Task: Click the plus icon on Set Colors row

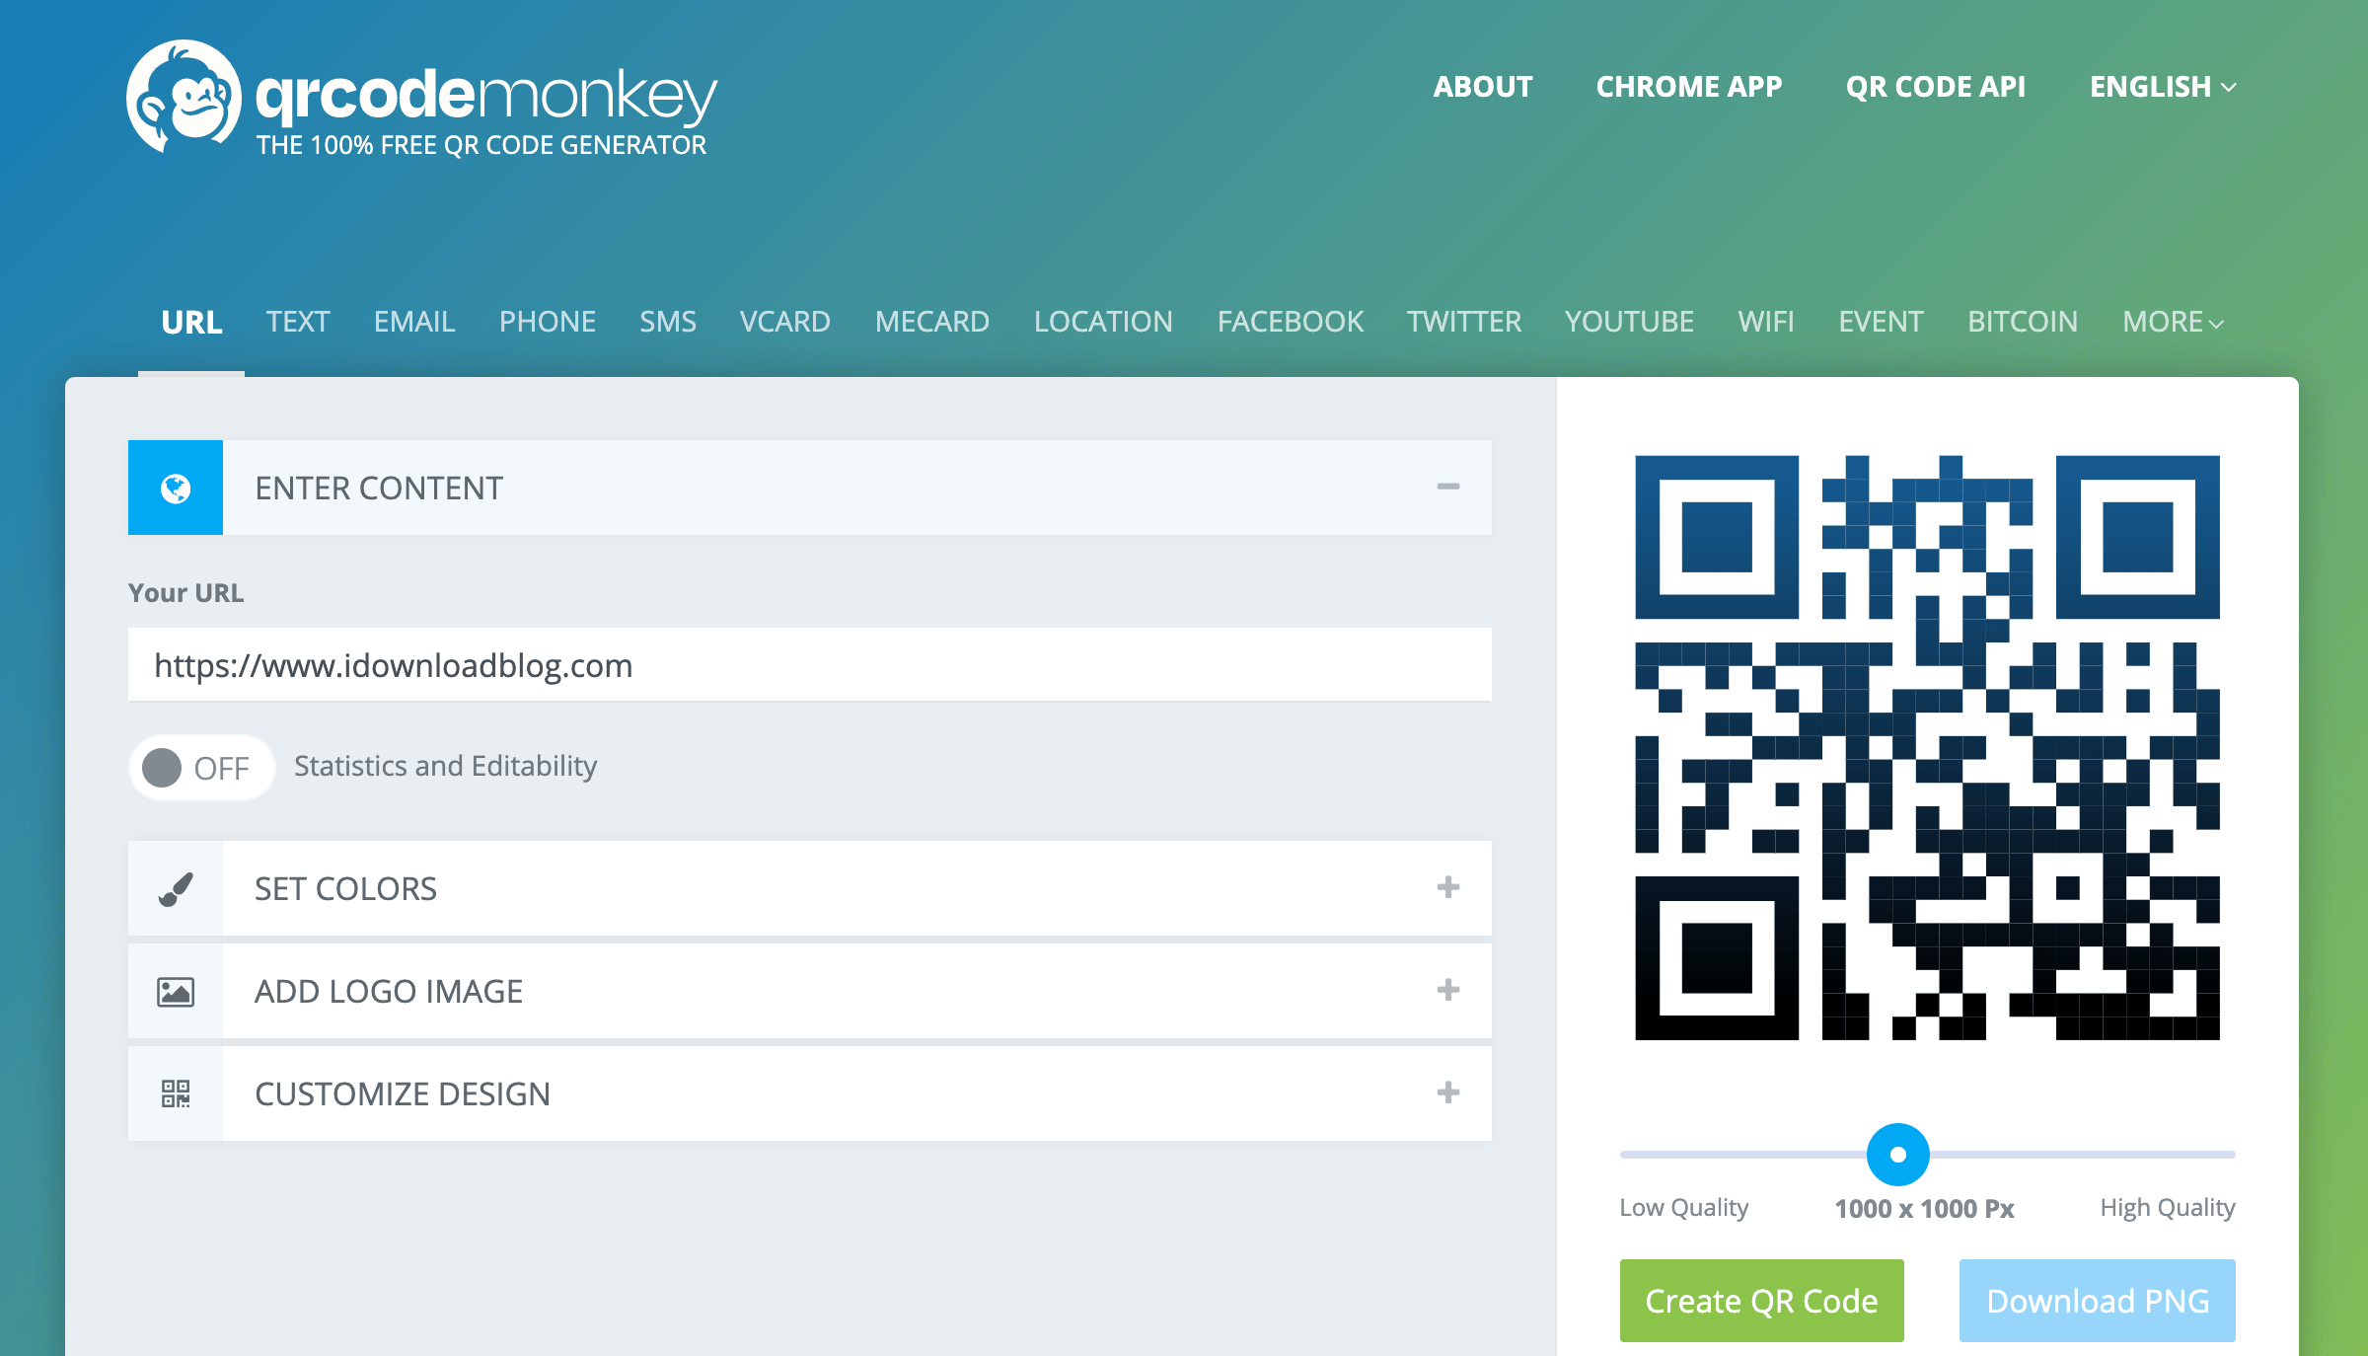Action: [x=1447, y=887]
